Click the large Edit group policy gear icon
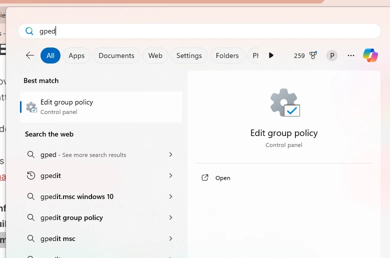 [x=284, y=102]
